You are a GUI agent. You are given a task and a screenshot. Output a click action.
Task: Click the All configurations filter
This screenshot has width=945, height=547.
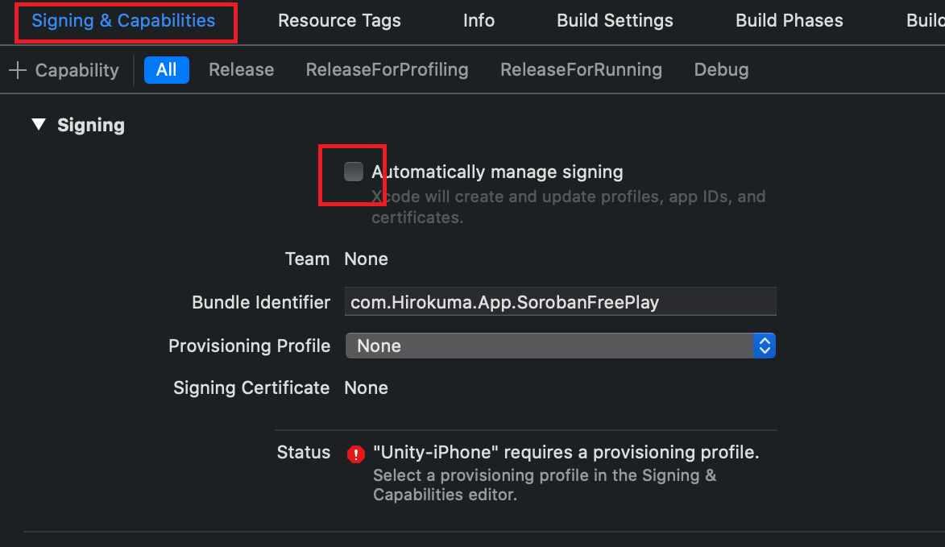166,69
